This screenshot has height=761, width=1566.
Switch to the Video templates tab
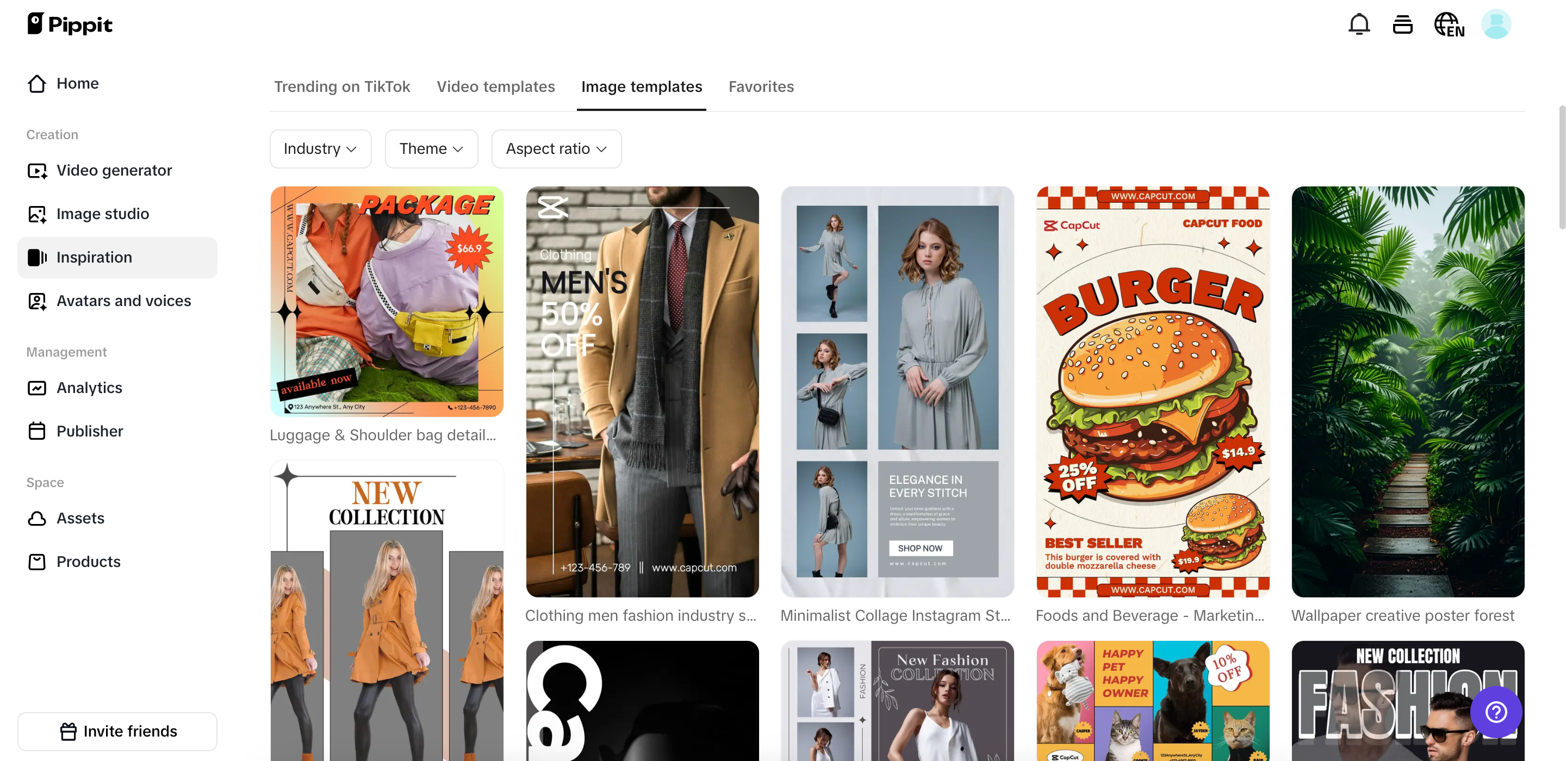tap(495, 87)
